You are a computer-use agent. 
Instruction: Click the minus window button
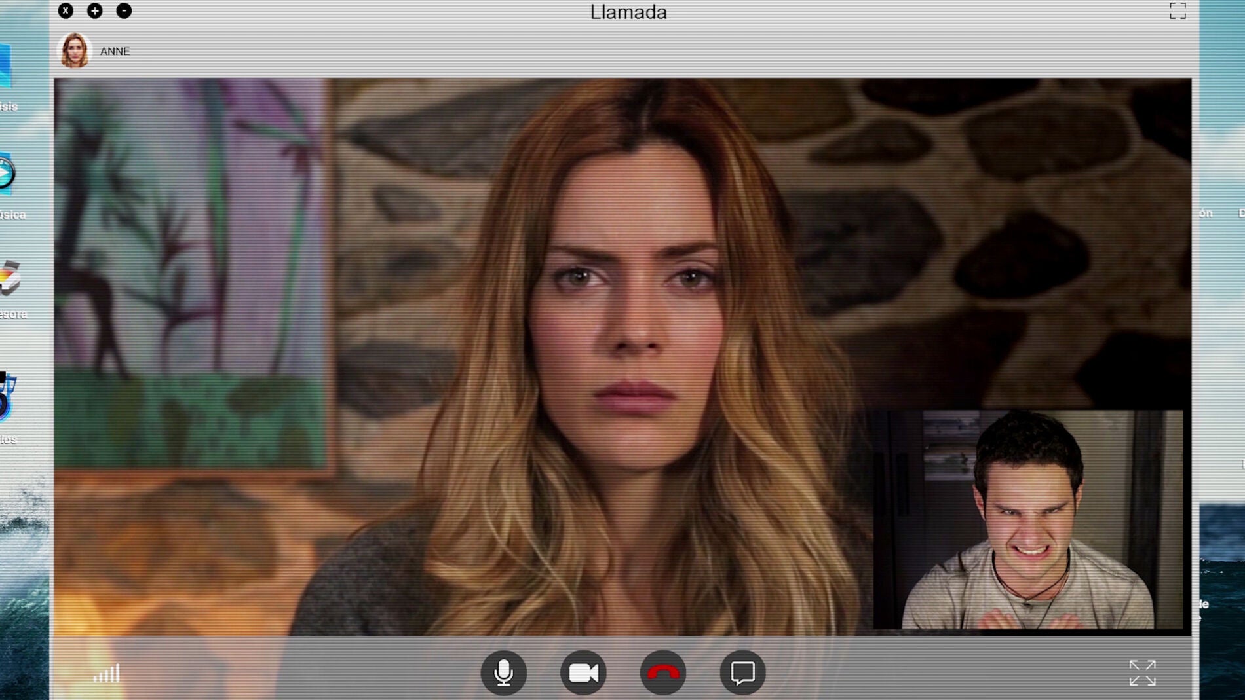[x=124, y=10]
